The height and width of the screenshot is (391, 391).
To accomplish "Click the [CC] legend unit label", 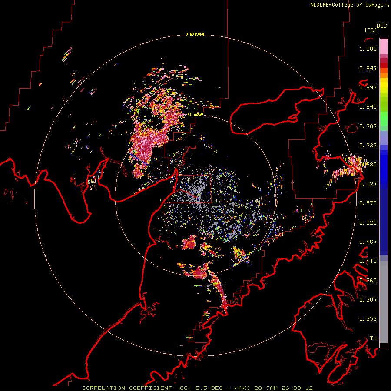I will point(371,30).
